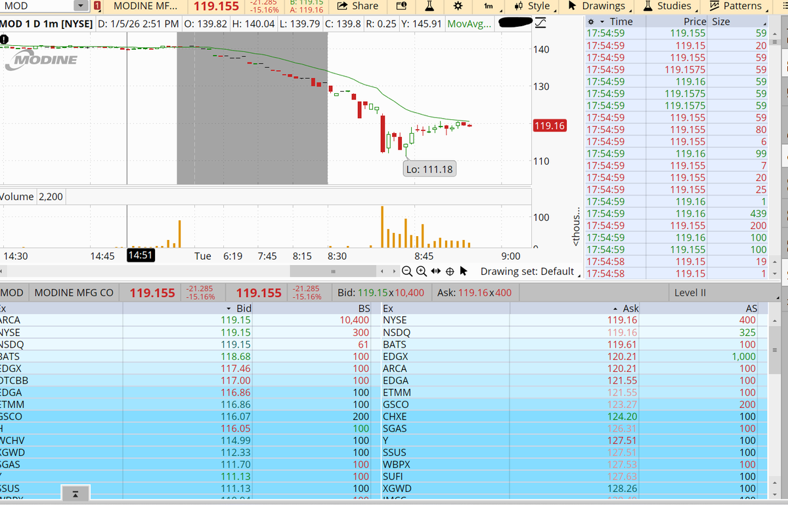
Task: Click the Ask: 119.16 x 400 quote
Action: point(474,293)
